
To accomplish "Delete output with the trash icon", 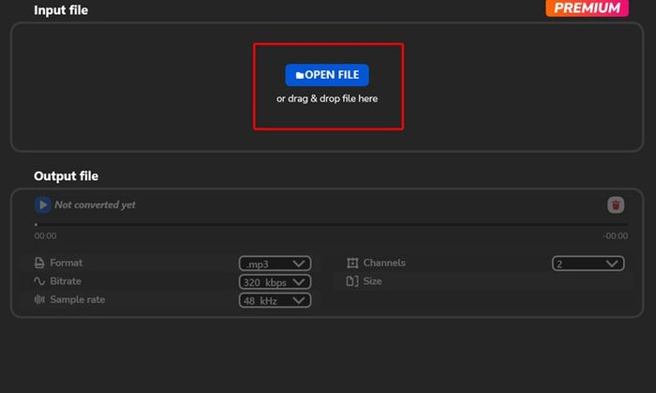I will (616, 205).
